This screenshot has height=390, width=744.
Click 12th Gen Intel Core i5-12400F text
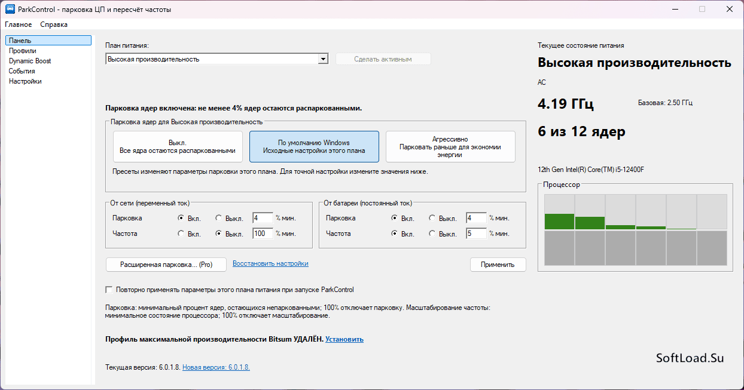[591, 170]
